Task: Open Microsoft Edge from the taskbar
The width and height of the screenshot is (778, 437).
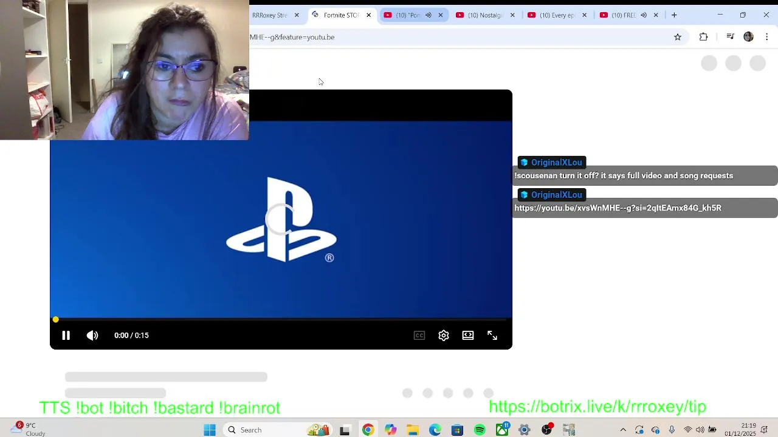Action: point(435,430)
